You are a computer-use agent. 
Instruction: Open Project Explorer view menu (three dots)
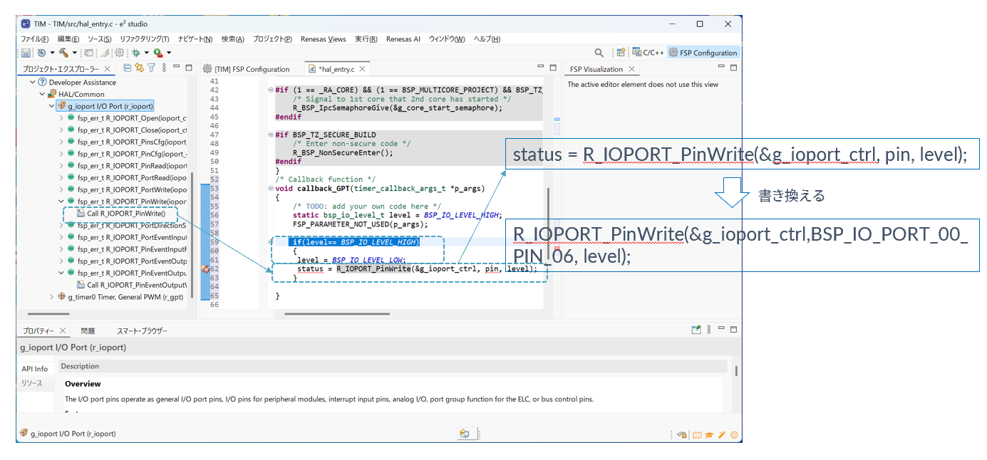tap(164, 68)
